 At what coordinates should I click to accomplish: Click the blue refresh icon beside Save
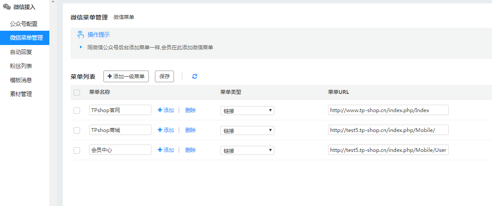pos(195,77)
